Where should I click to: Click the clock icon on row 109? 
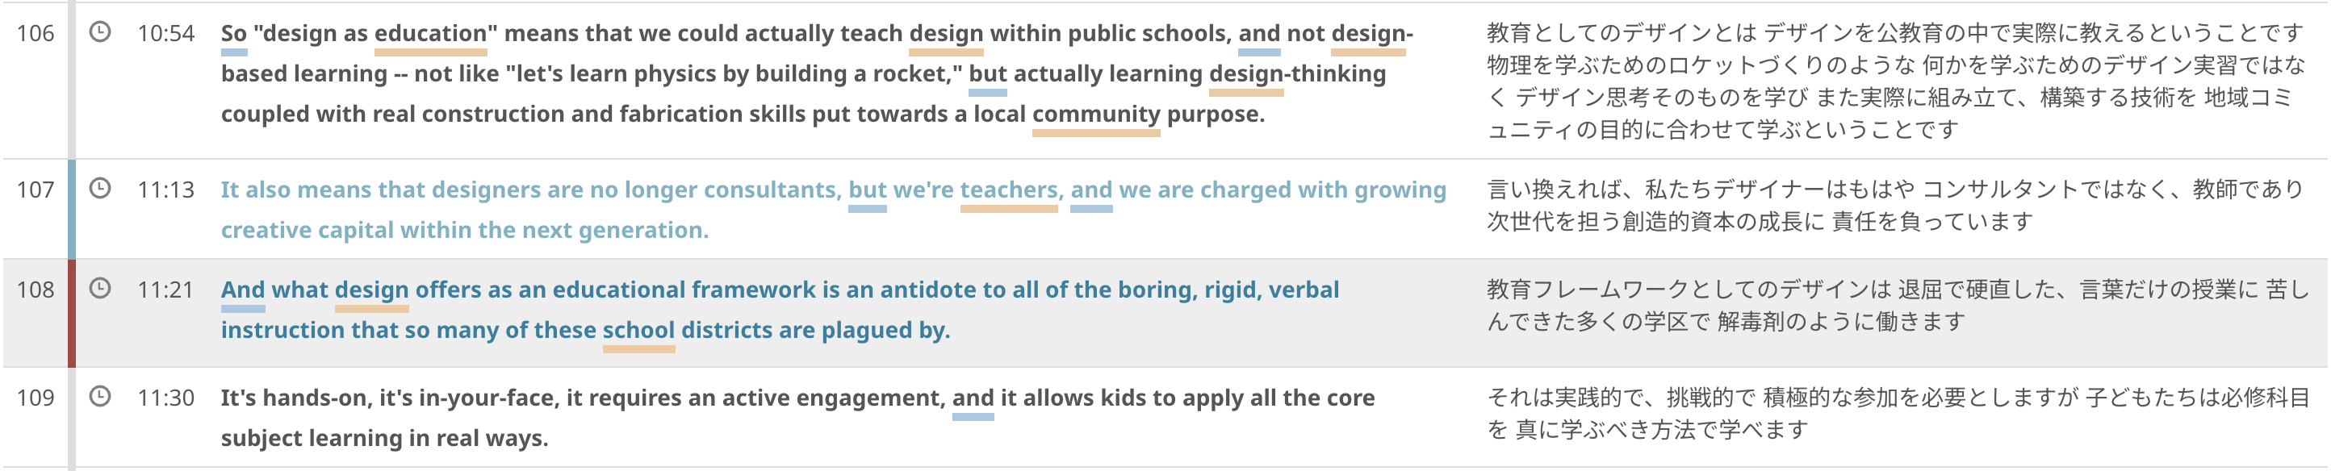pos(99,397)
